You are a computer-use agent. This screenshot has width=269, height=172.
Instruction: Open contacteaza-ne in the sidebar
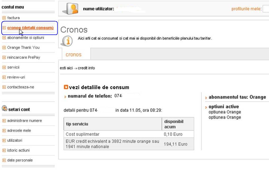(21, 87)
